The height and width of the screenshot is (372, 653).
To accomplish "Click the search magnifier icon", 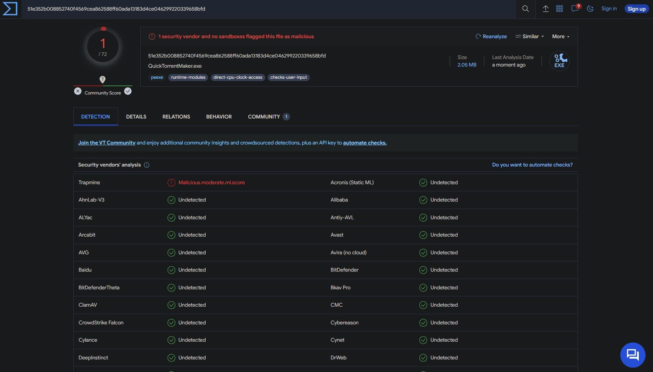I will pos(525,9).
